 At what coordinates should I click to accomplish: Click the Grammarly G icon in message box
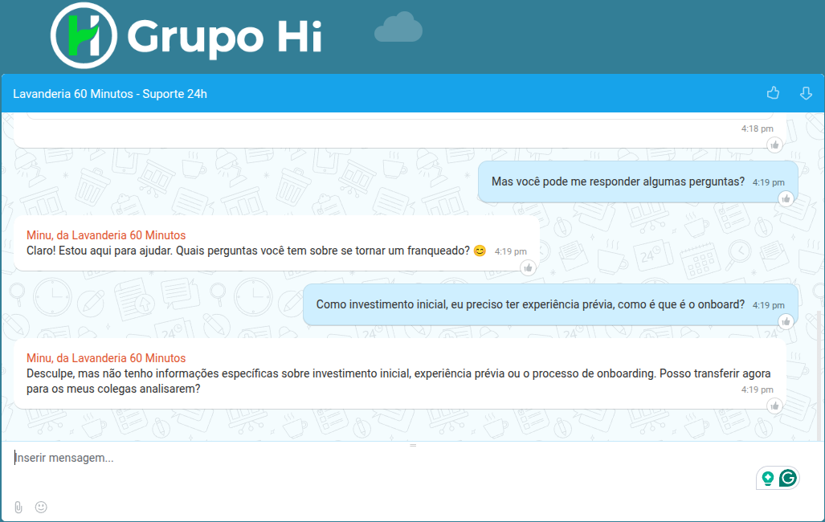pyautogui.click(x=787, y=478)
